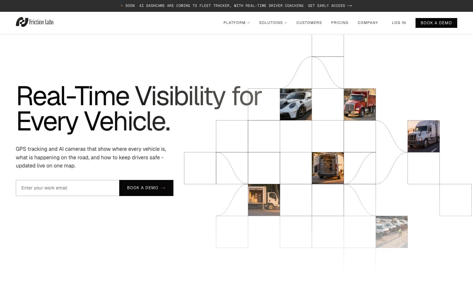Click Get Early Access in the top banner
The image size is (473, 295).
click(x=327, y=6)
